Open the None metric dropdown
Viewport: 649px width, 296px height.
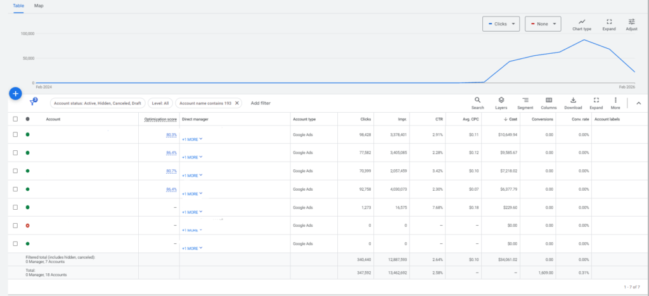543,24
